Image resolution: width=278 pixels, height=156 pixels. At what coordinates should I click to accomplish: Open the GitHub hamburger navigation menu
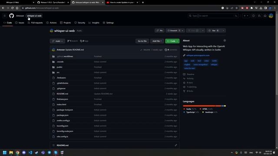click(5, 16)
